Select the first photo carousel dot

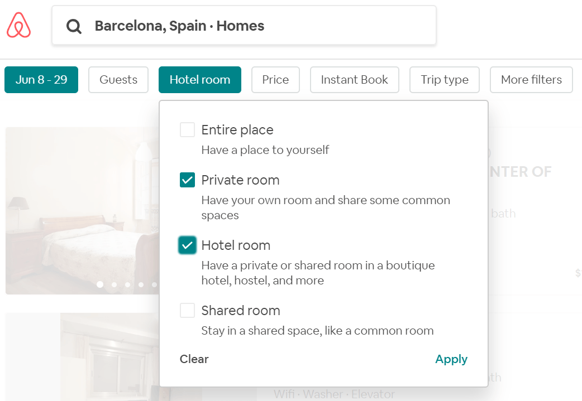100,284
